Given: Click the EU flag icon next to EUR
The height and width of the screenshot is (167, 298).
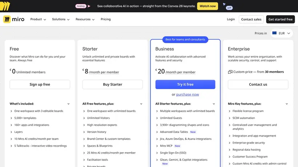Looking at the screenshot, I should pyautogui.click(x=274, y=33).
